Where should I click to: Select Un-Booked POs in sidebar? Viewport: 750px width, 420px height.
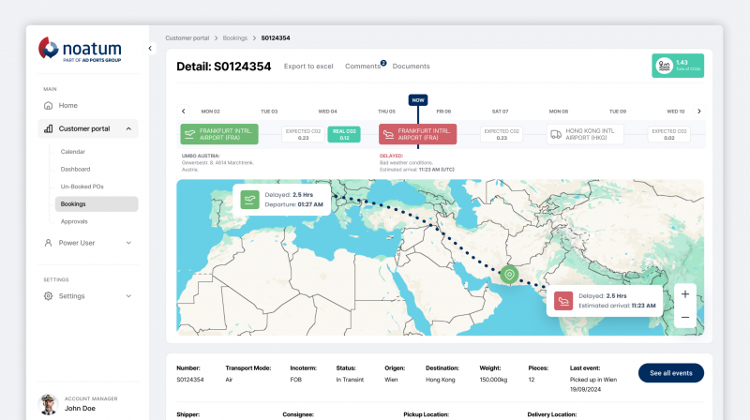(x=82, y=187)
